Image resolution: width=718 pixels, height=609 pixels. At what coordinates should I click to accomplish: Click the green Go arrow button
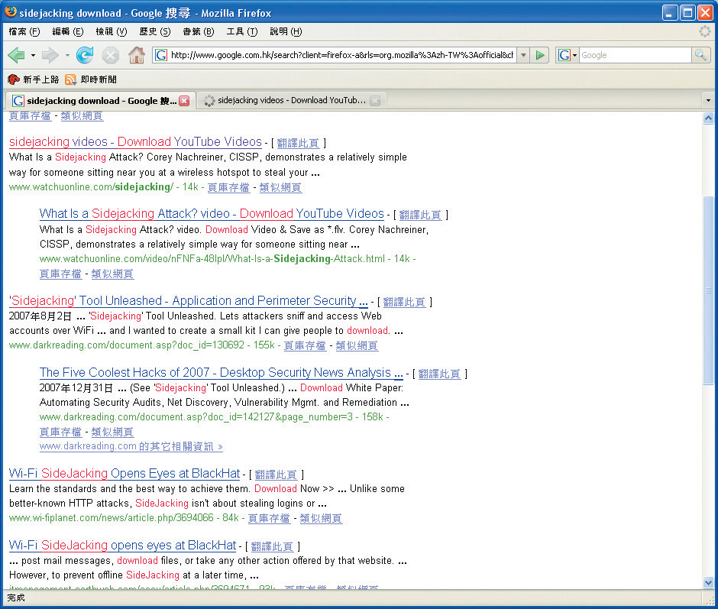[x=540, y=56]
